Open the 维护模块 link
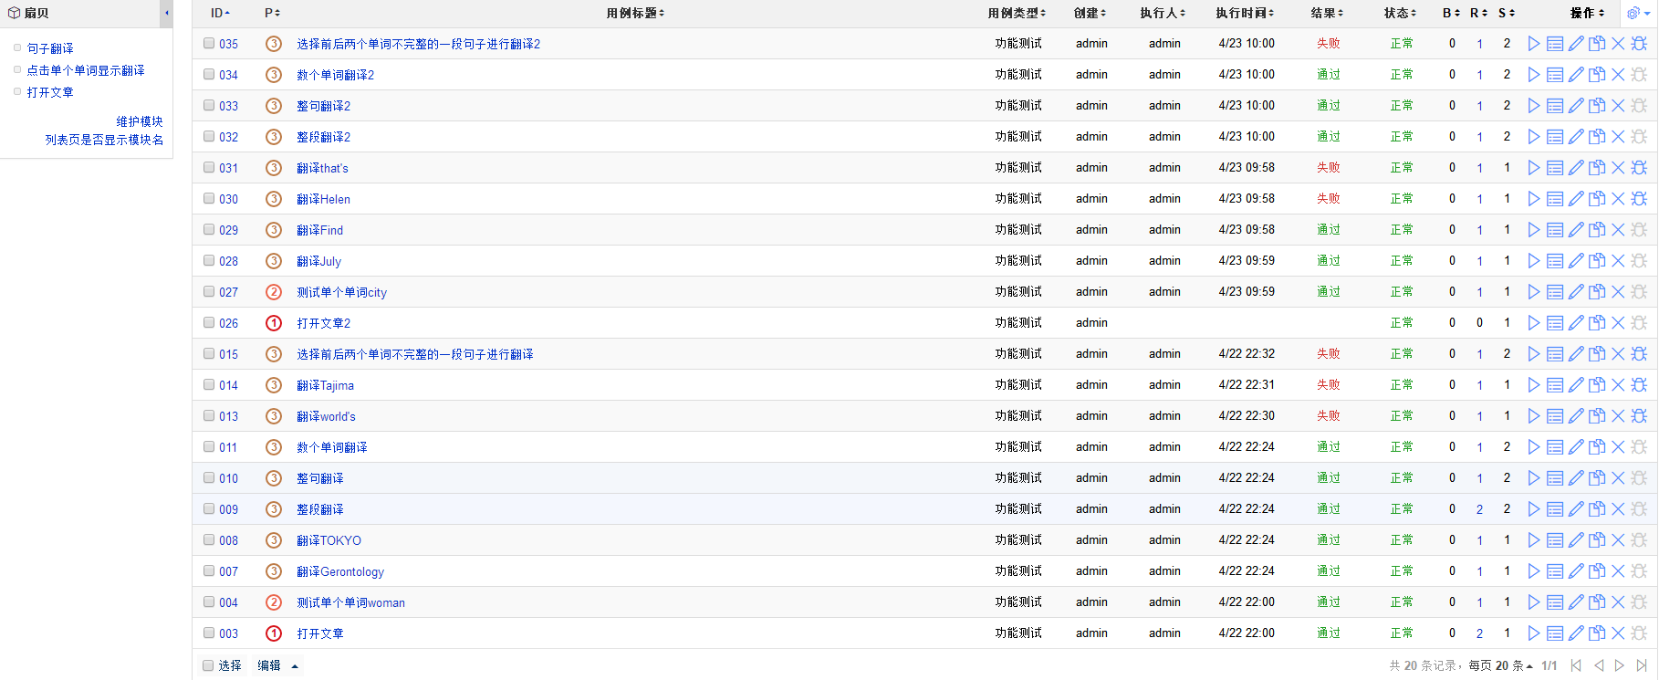Image resolution: width=1659 pixels, height=680 pixels. coord(140,121)
